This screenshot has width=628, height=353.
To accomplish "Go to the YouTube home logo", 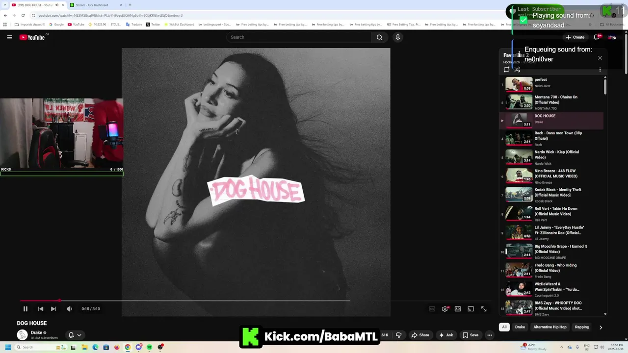I will 32,37.
